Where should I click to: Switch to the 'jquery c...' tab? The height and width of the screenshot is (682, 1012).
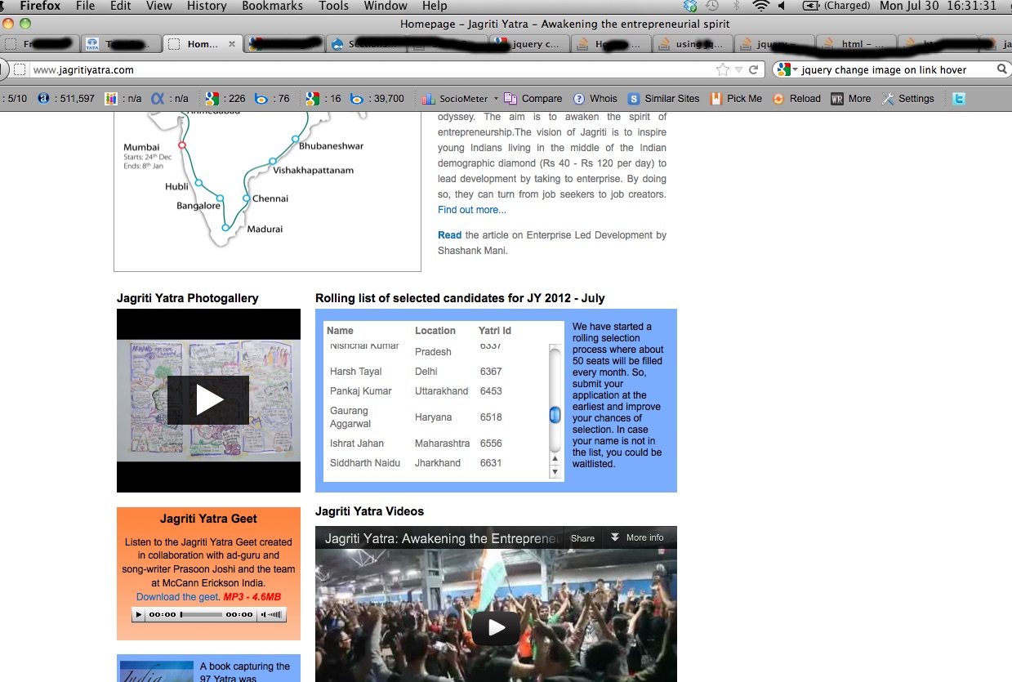click(x=528, y=44)
